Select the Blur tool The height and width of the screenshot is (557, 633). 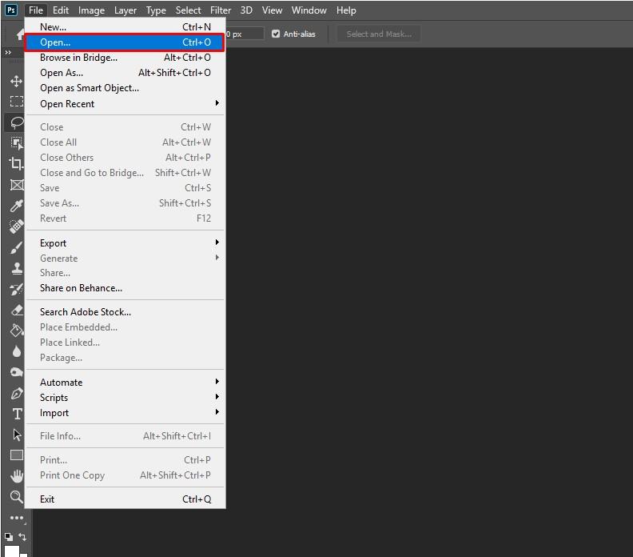[16, 351]
